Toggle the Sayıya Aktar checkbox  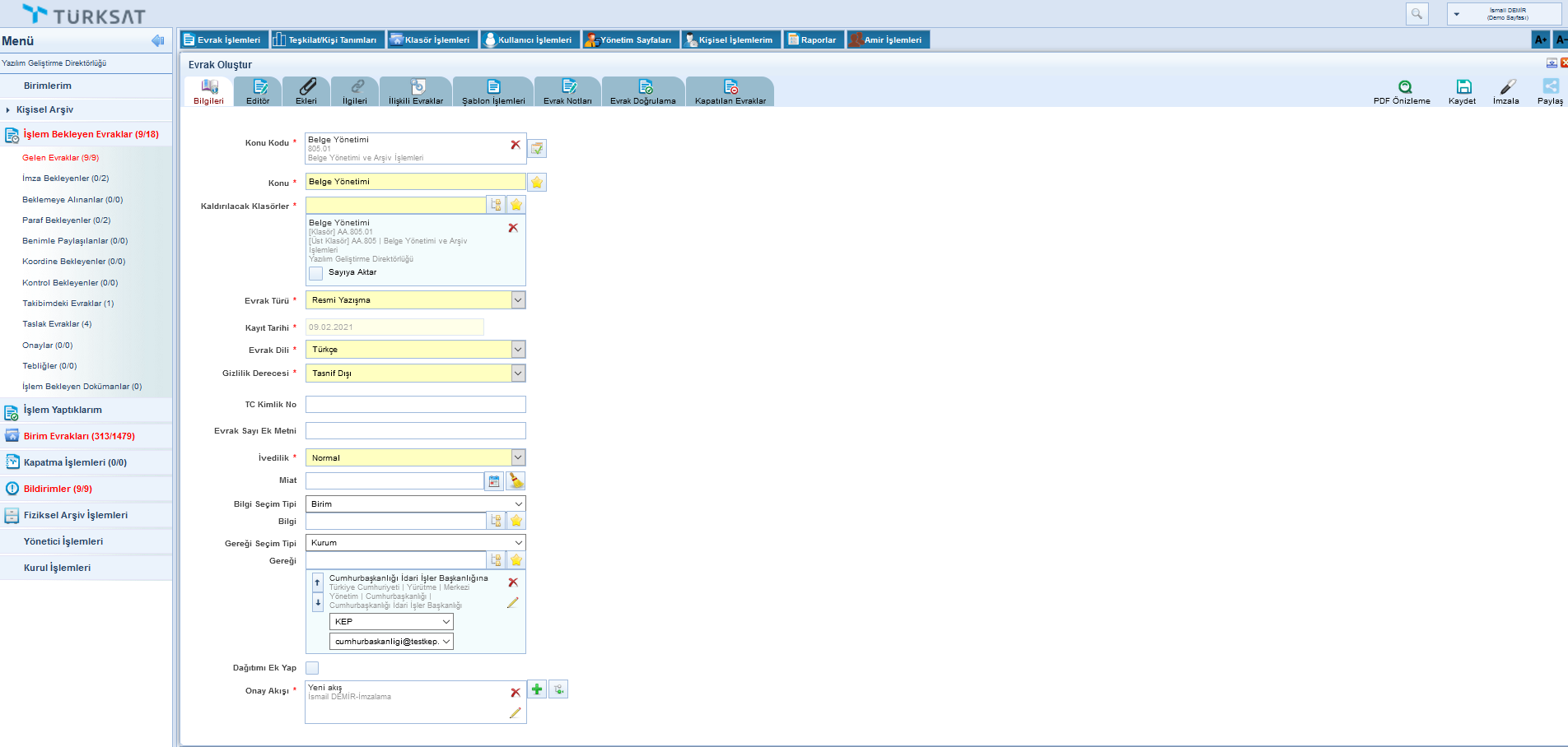point(316,273)
